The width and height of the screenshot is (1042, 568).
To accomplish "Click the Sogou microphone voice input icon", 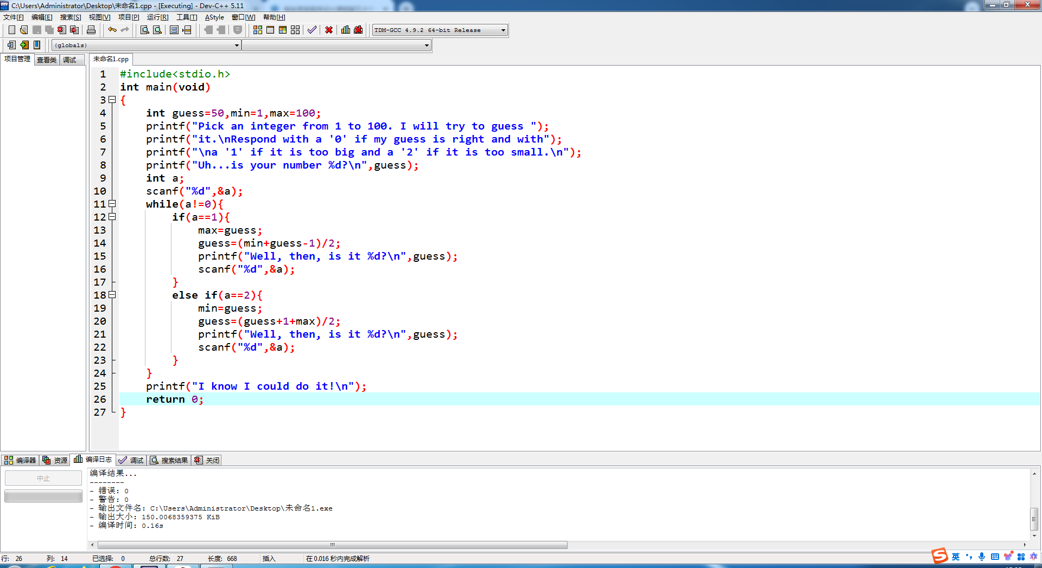I will [982, 557].
